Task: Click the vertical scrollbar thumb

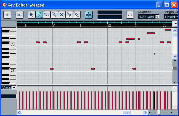Action: pos(175,35)
